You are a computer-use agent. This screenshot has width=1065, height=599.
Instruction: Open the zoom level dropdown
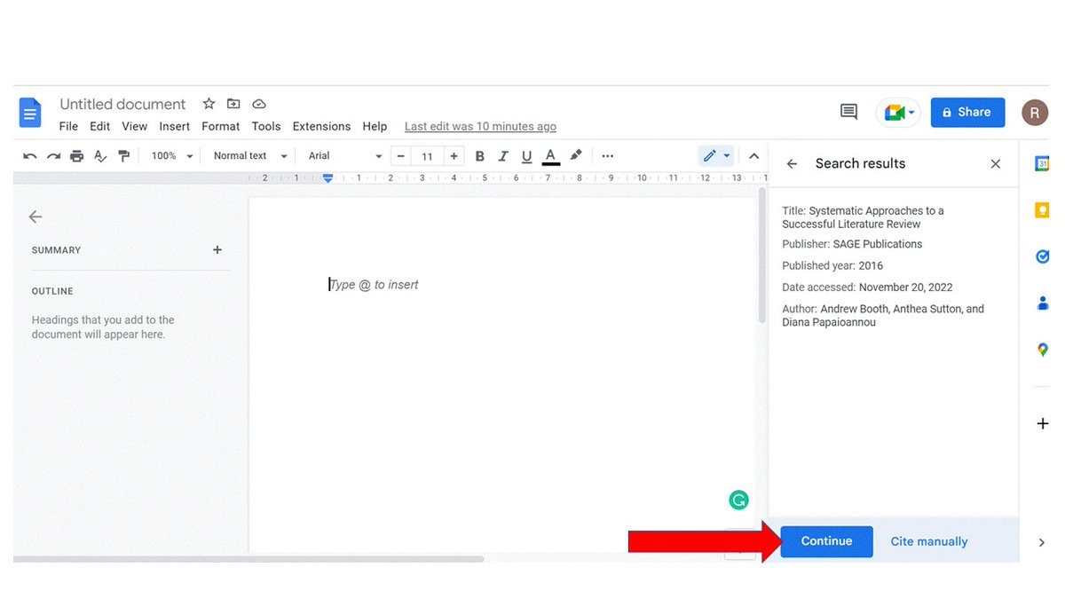click(170, 155)
